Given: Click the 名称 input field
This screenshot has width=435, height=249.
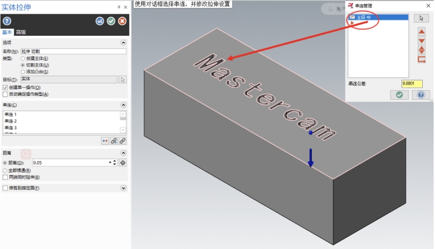Looking at the screenshot, I should tap(74, 52).
